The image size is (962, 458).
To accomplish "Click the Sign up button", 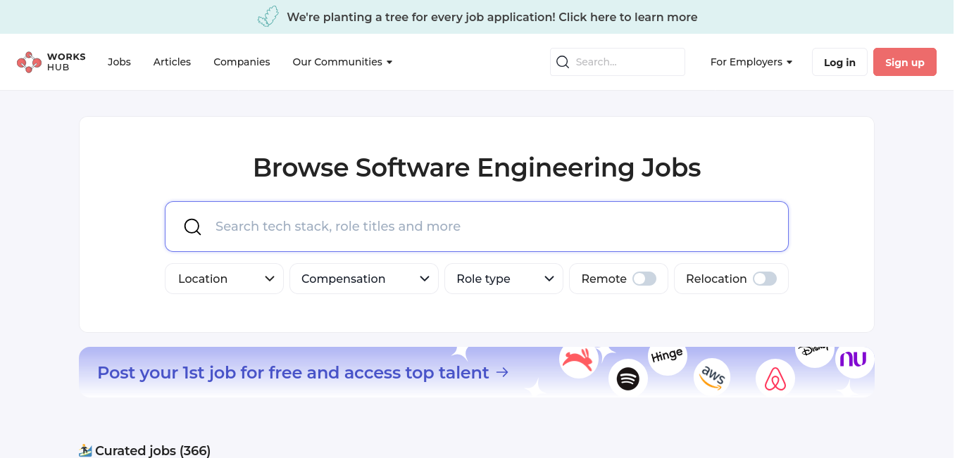I will coord(905,62).
